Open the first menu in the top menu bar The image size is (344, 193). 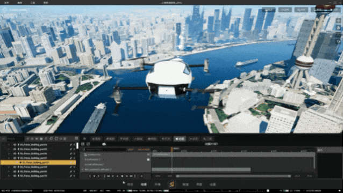click(x=6, y=3)
